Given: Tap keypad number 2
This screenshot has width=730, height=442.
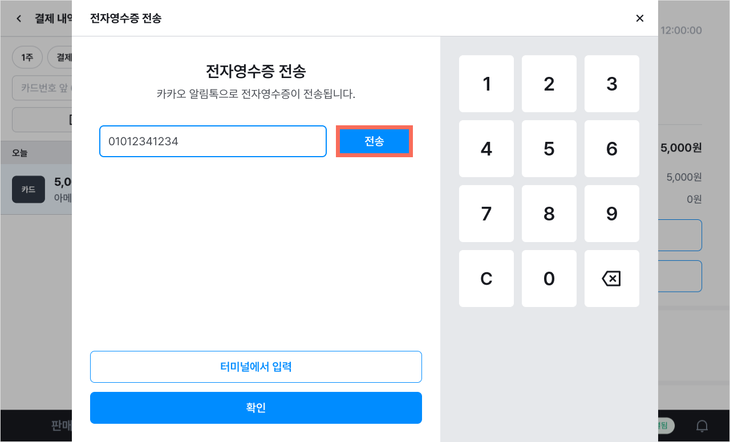Looking at the screenshot, I should click(549, 84).
